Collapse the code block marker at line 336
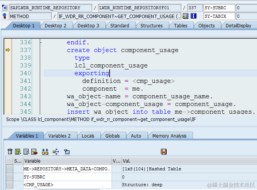Screen dimensions: 257x190 pos(41,42)
